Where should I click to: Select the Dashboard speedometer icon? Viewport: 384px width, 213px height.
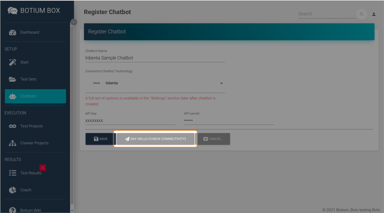tap(13, 32)
